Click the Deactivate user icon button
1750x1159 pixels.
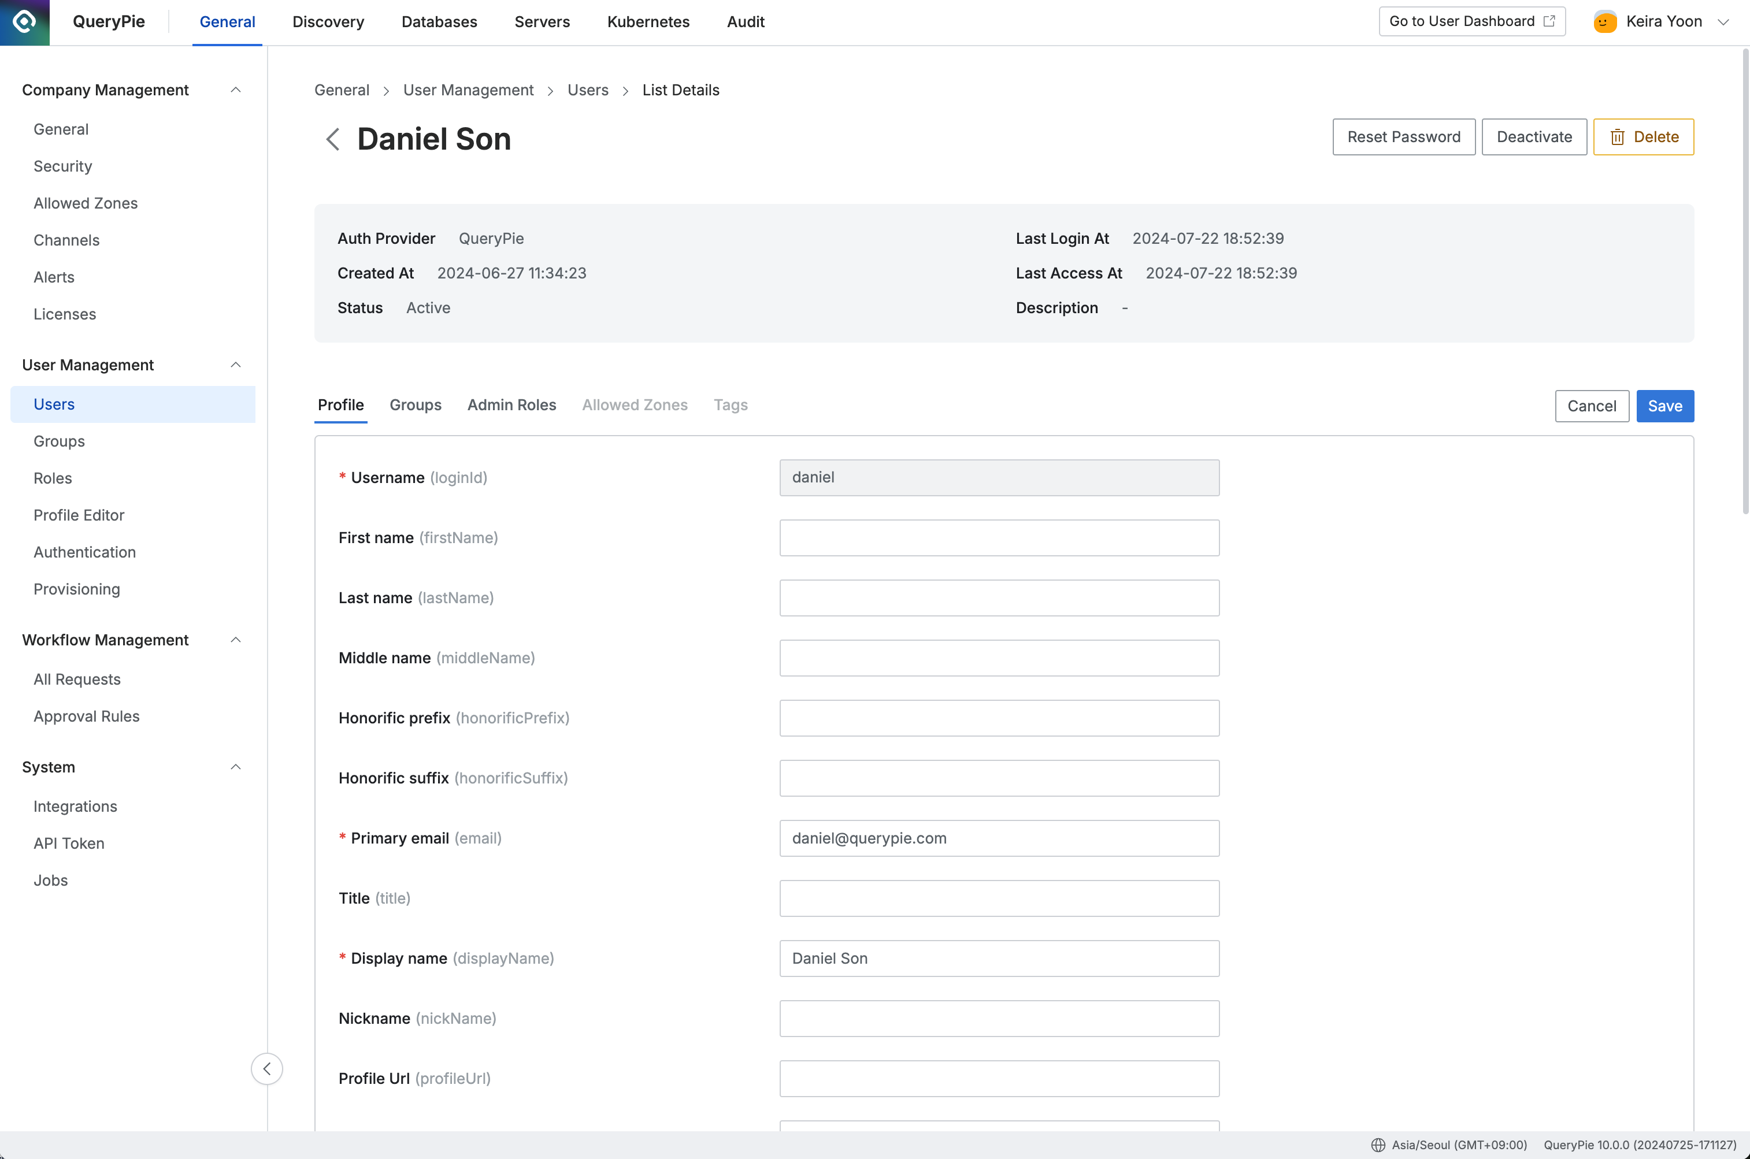coord(1534,136)
